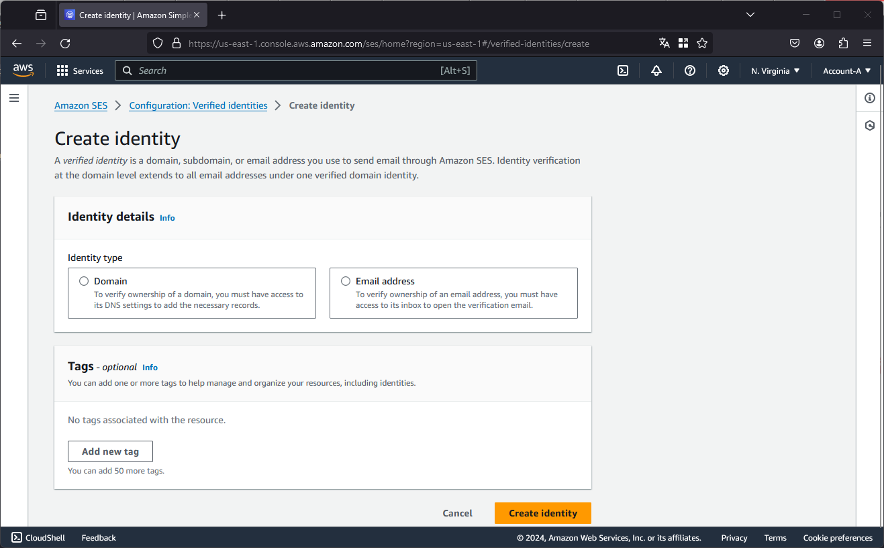This screenshot has height=548, width=884.
Task: Open the AWS home logo
Action: [x=23, y=70]
